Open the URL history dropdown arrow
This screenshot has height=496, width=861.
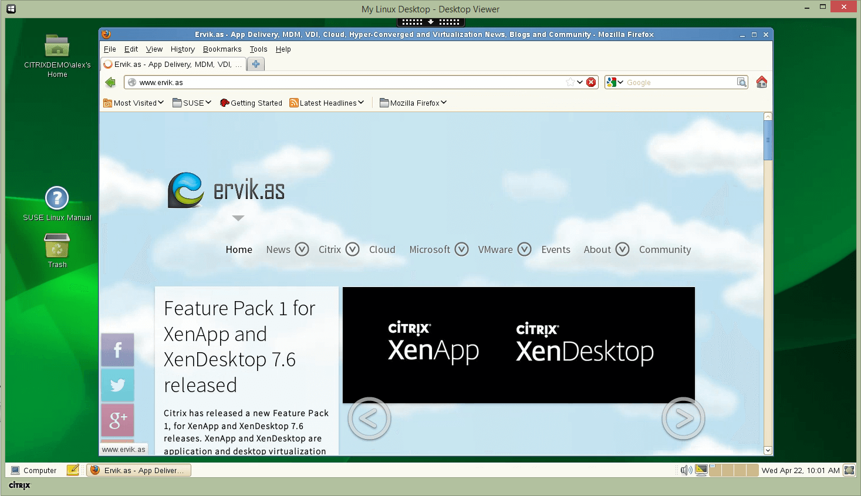(580, 82)
